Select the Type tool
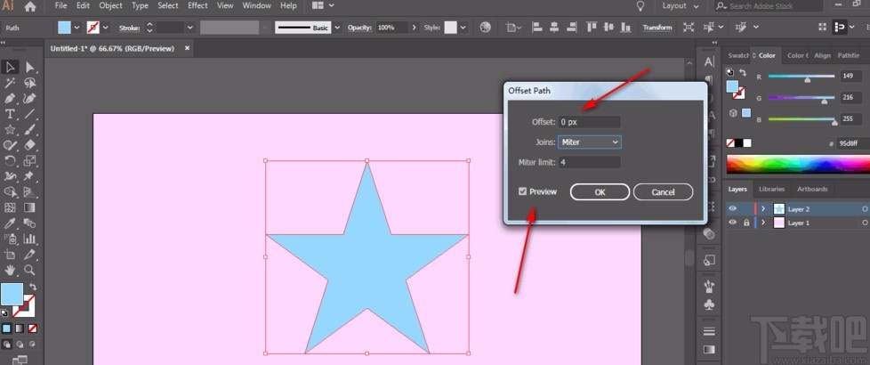The width and height of the screenshot is (870, 365). (10, 114)
